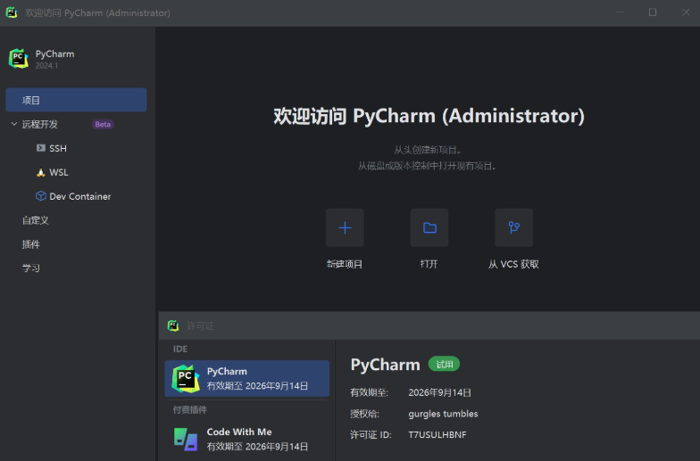Click the PyCharm icon in title bar
The width and height of the screenshot is (700, 461).
tap(12, 12)
